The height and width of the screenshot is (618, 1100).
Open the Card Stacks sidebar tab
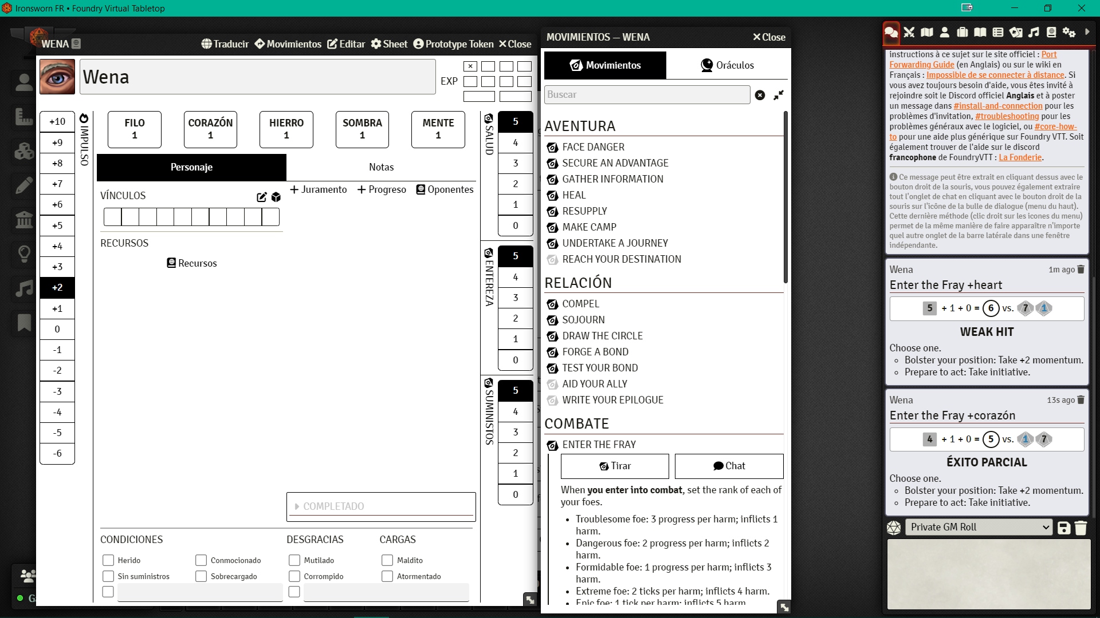(1016, 33)
